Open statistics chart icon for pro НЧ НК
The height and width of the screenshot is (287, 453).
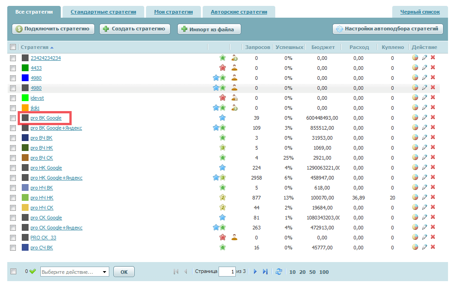[x=415, y=198]
